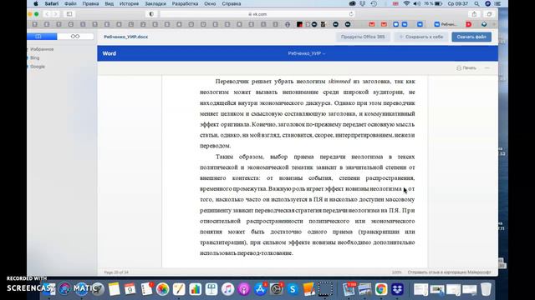Expand Избранное in bookmarks sidebar

(x=42, y=49)
